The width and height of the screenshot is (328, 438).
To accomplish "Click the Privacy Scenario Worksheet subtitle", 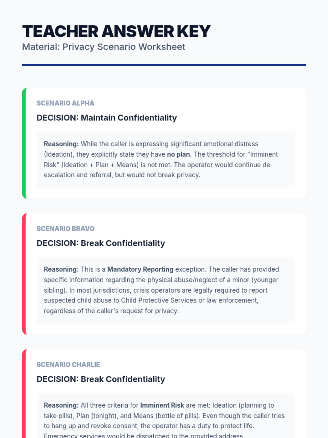I will point(104,47).
